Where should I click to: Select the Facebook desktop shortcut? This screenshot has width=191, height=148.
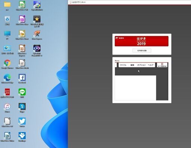pos(22,79)
